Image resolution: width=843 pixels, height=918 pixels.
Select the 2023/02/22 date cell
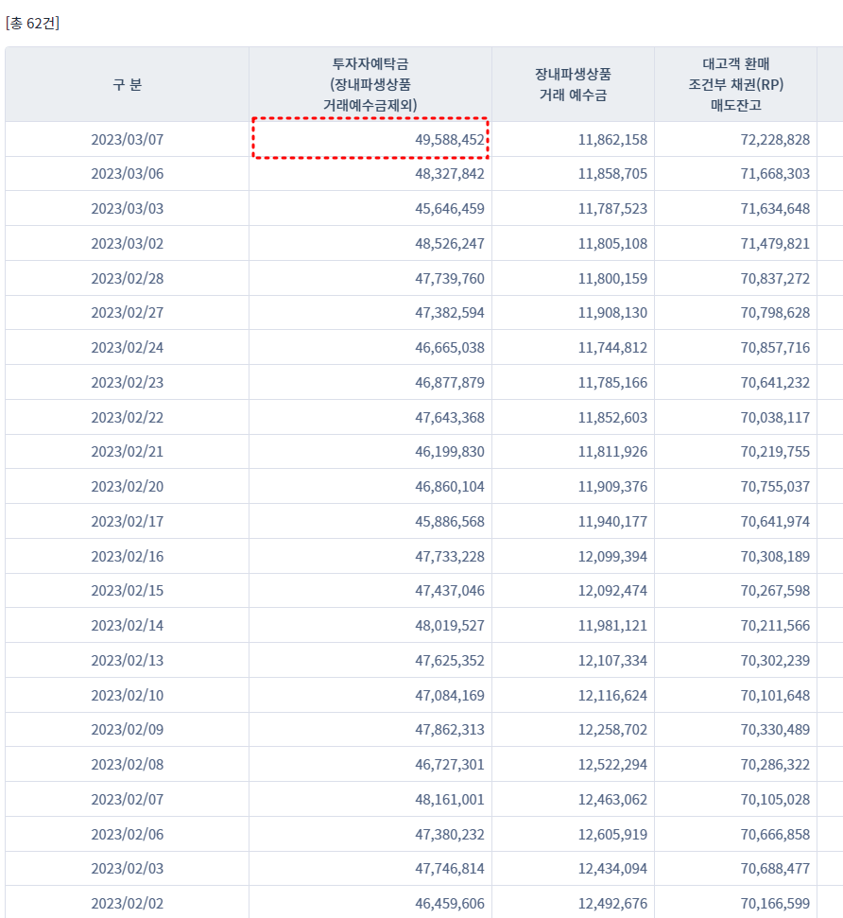coord(127,418)
